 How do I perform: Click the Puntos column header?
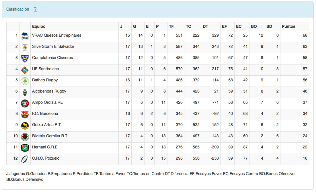[288, 26]
